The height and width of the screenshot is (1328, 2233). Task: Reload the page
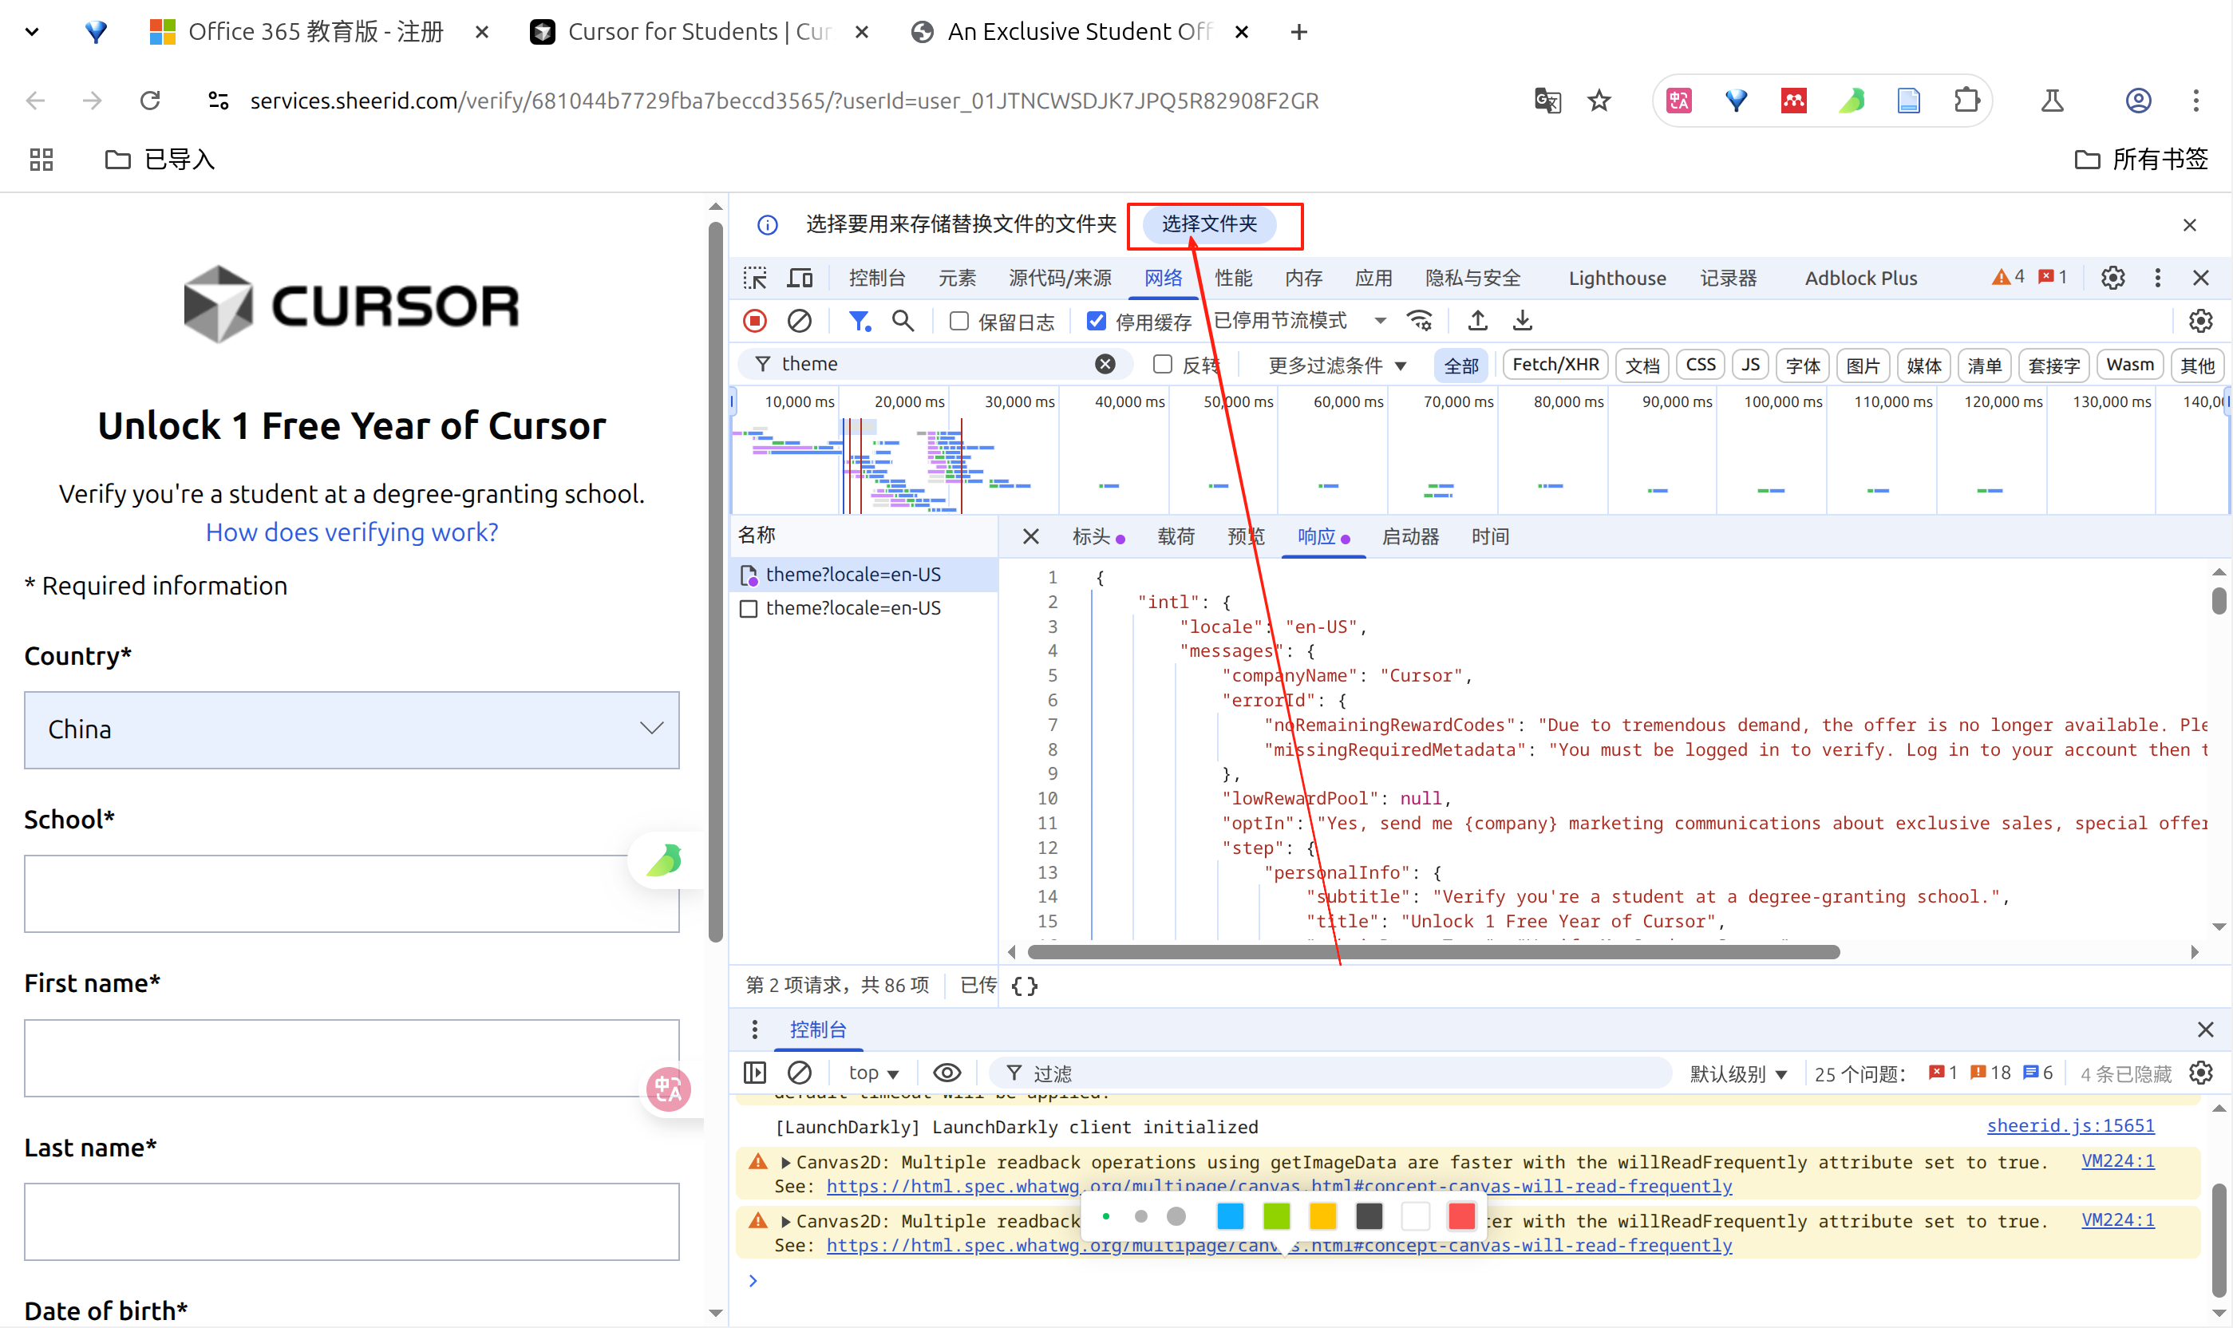(150, 101)
